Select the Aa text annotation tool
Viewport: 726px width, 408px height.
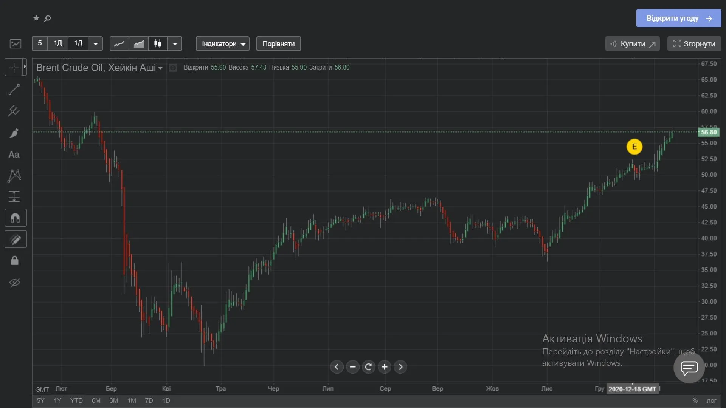pos(14,155)
